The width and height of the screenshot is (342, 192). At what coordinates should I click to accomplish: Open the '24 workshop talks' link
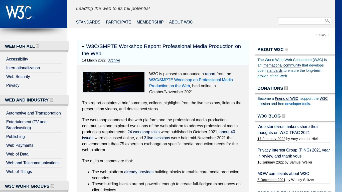143,132
